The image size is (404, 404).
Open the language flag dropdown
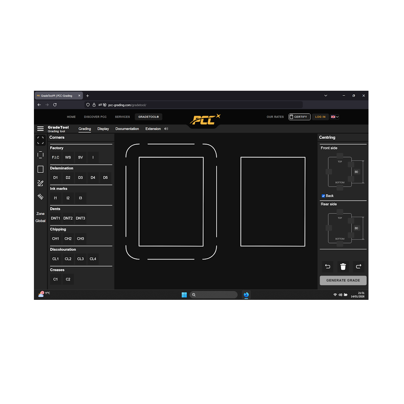click(335, 117)
